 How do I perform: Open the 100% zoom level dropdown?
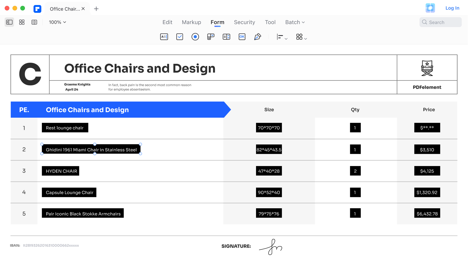(57, 22)
